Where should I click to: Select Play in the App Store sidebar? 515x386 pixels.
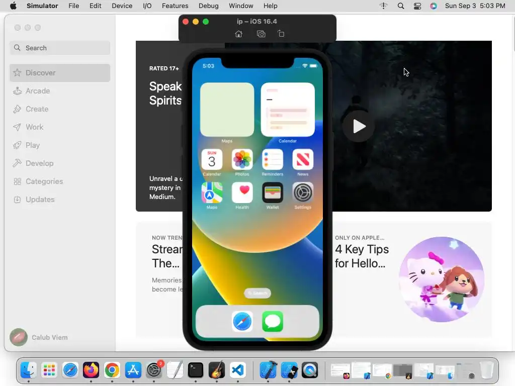tap(60, 145)
